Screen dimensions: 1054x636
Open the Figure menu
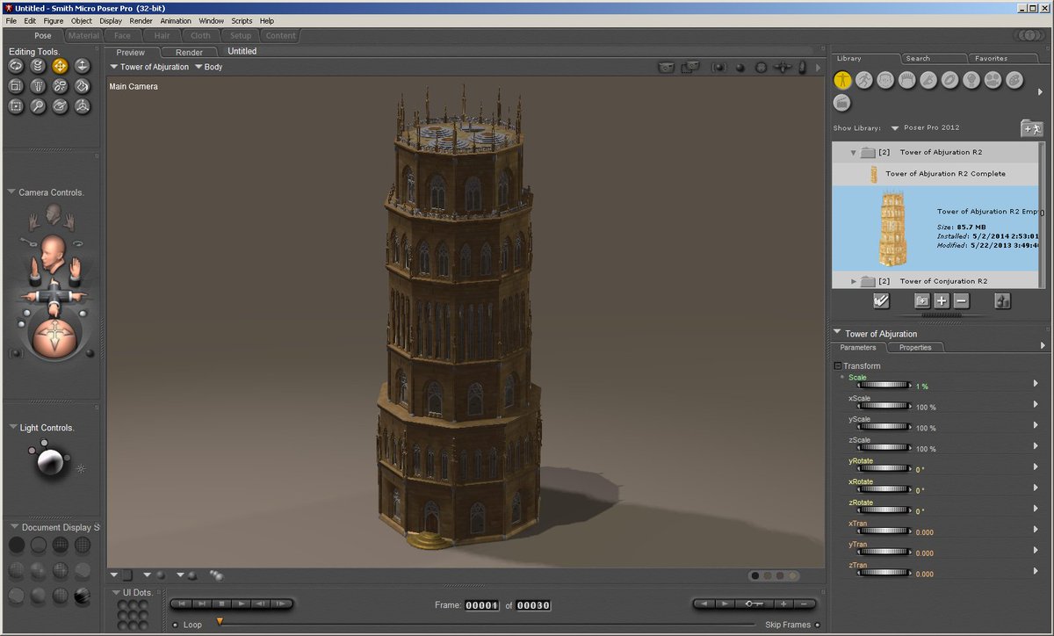52,20
